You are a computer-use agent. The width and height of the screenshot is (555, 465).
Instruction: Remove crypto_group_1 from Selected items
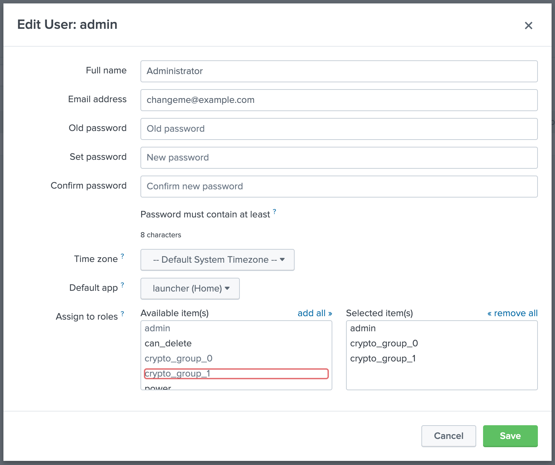pos(442,358)
